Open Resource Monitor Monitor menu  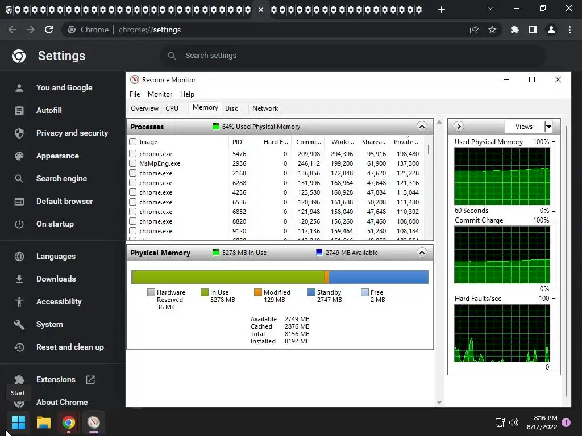click(x=160, y=94)
